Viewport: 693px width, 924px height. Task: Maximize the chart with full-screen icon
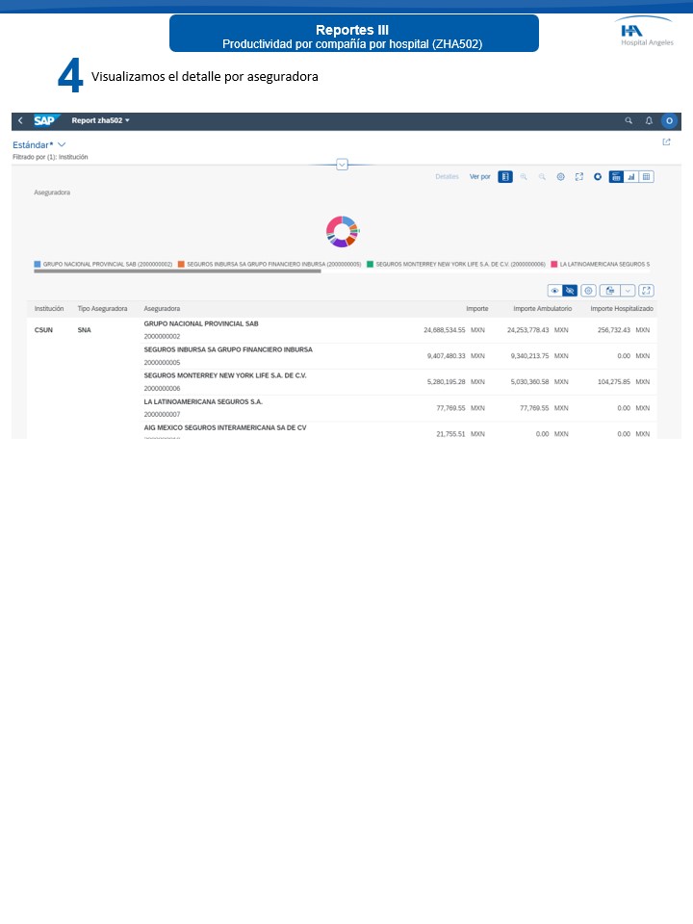[578, 177]
